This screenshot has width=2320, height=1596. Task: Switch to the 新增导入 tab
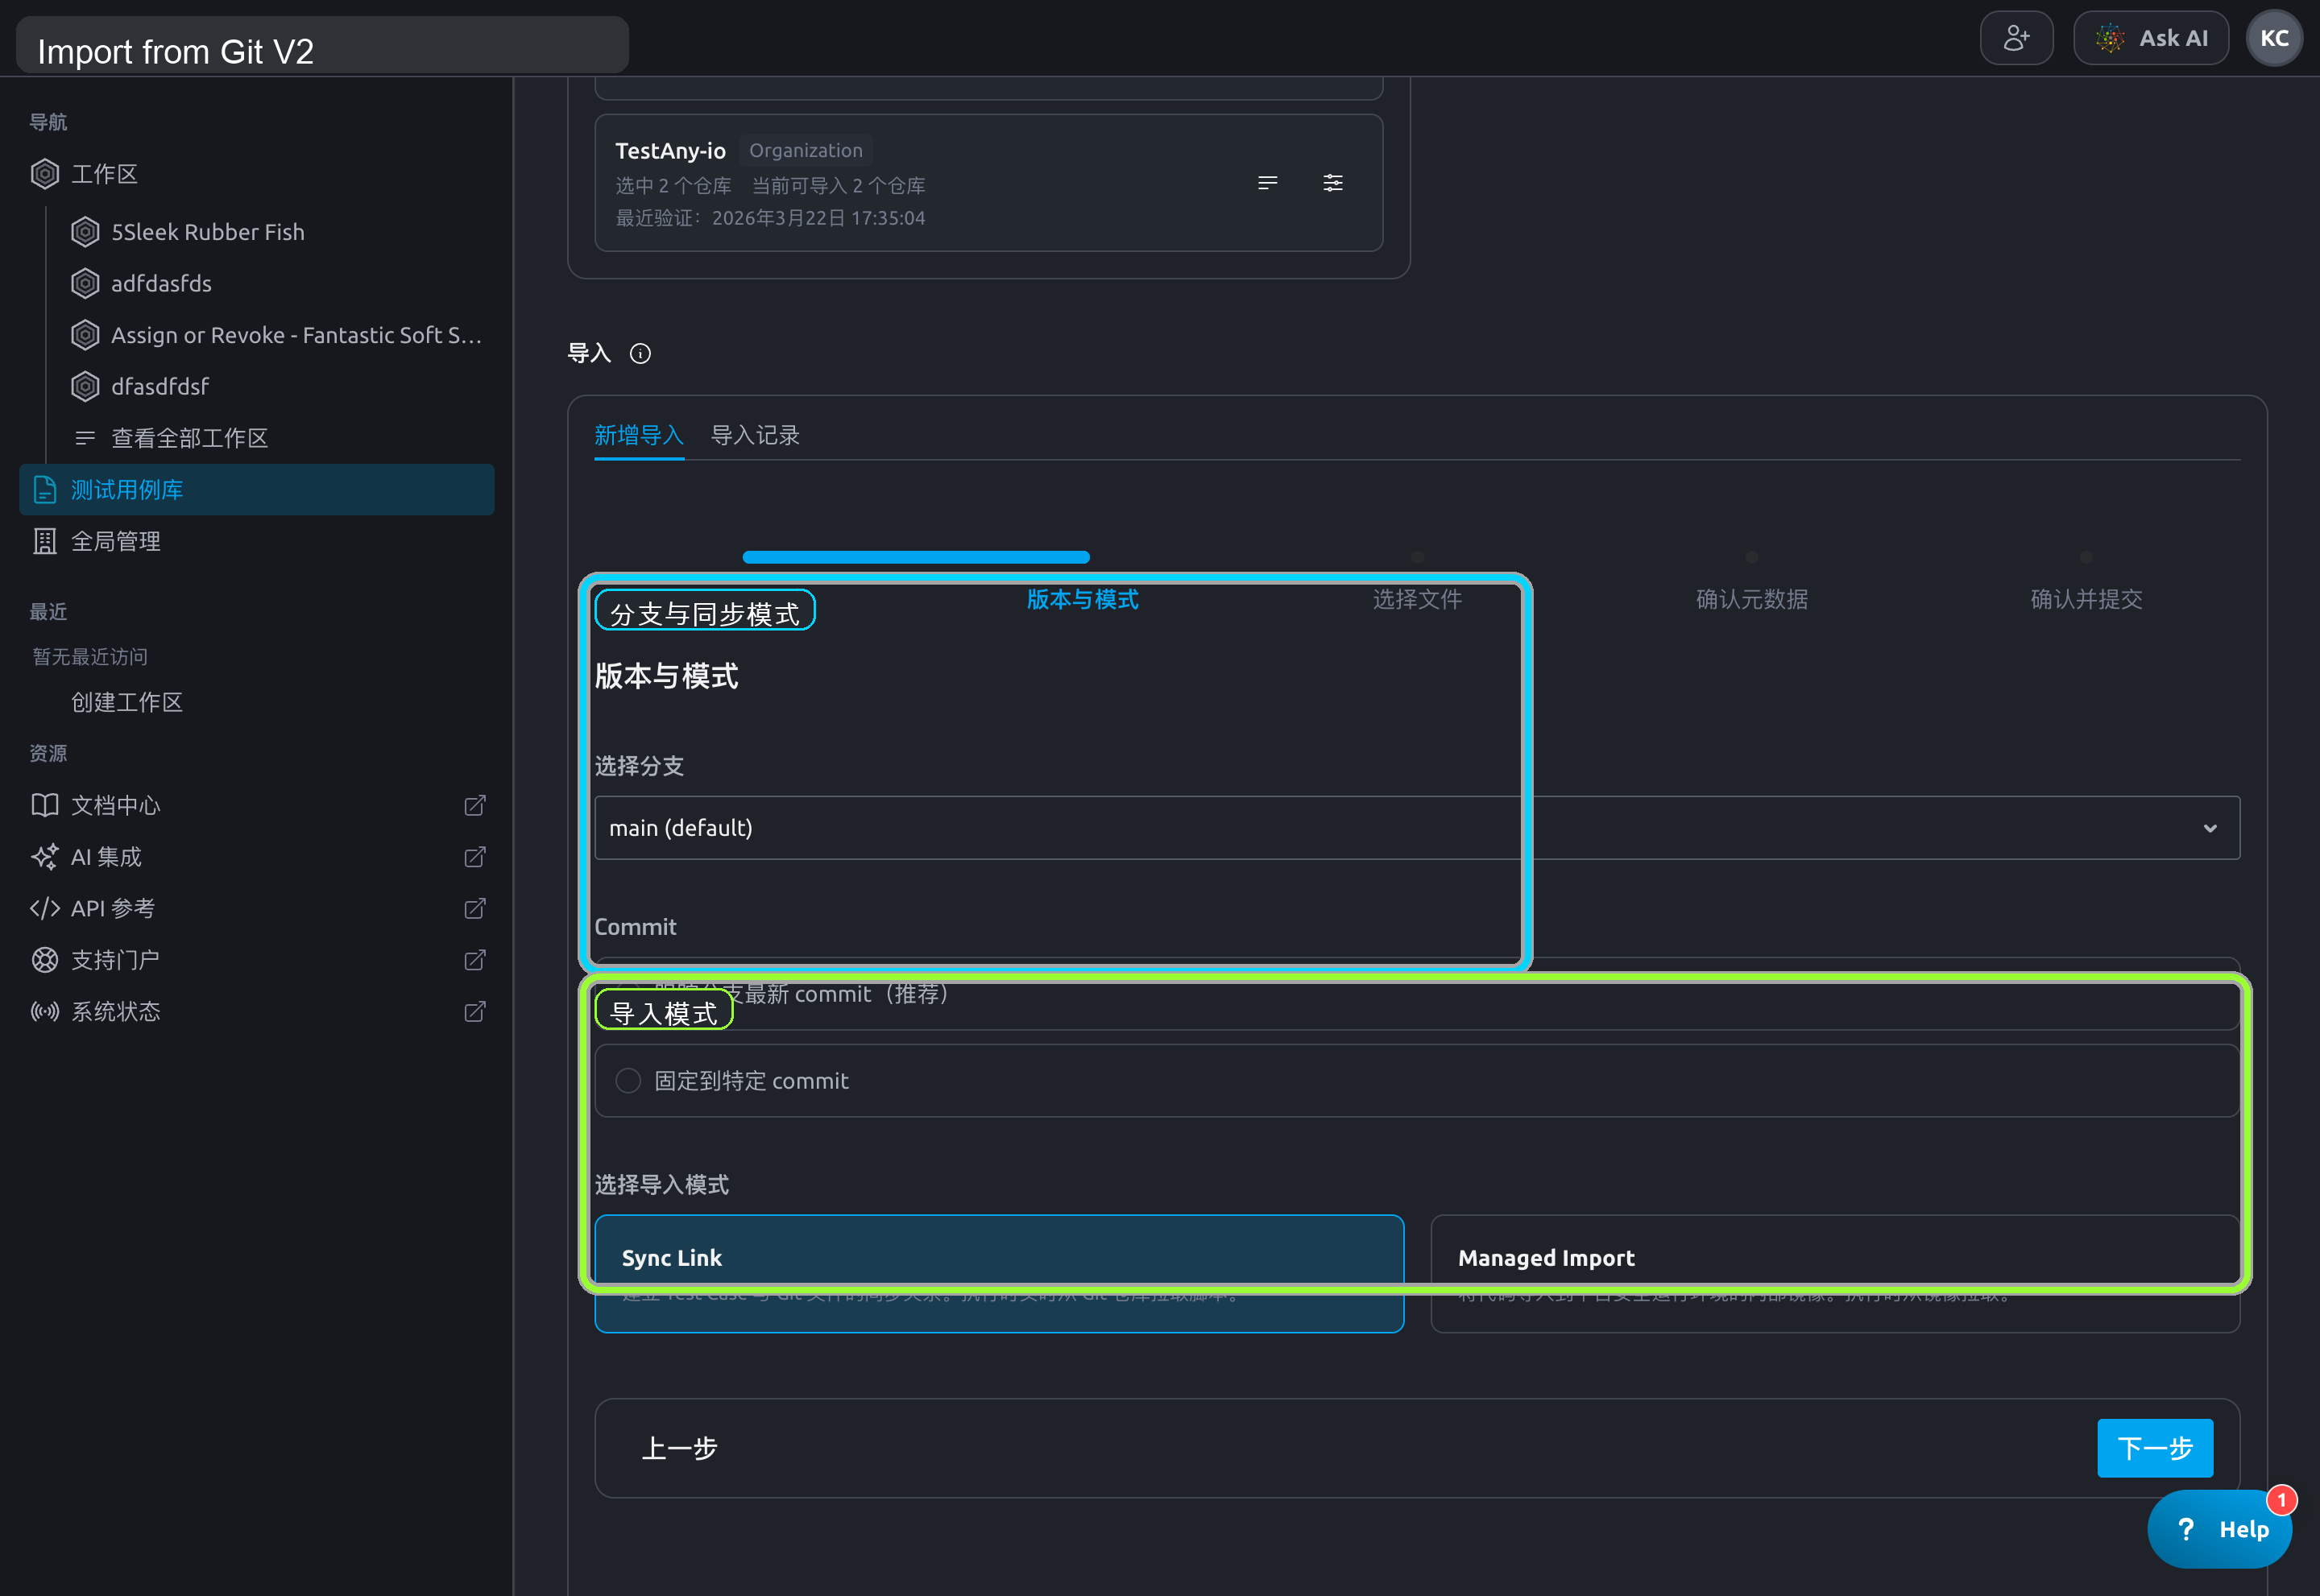point(638,435)
